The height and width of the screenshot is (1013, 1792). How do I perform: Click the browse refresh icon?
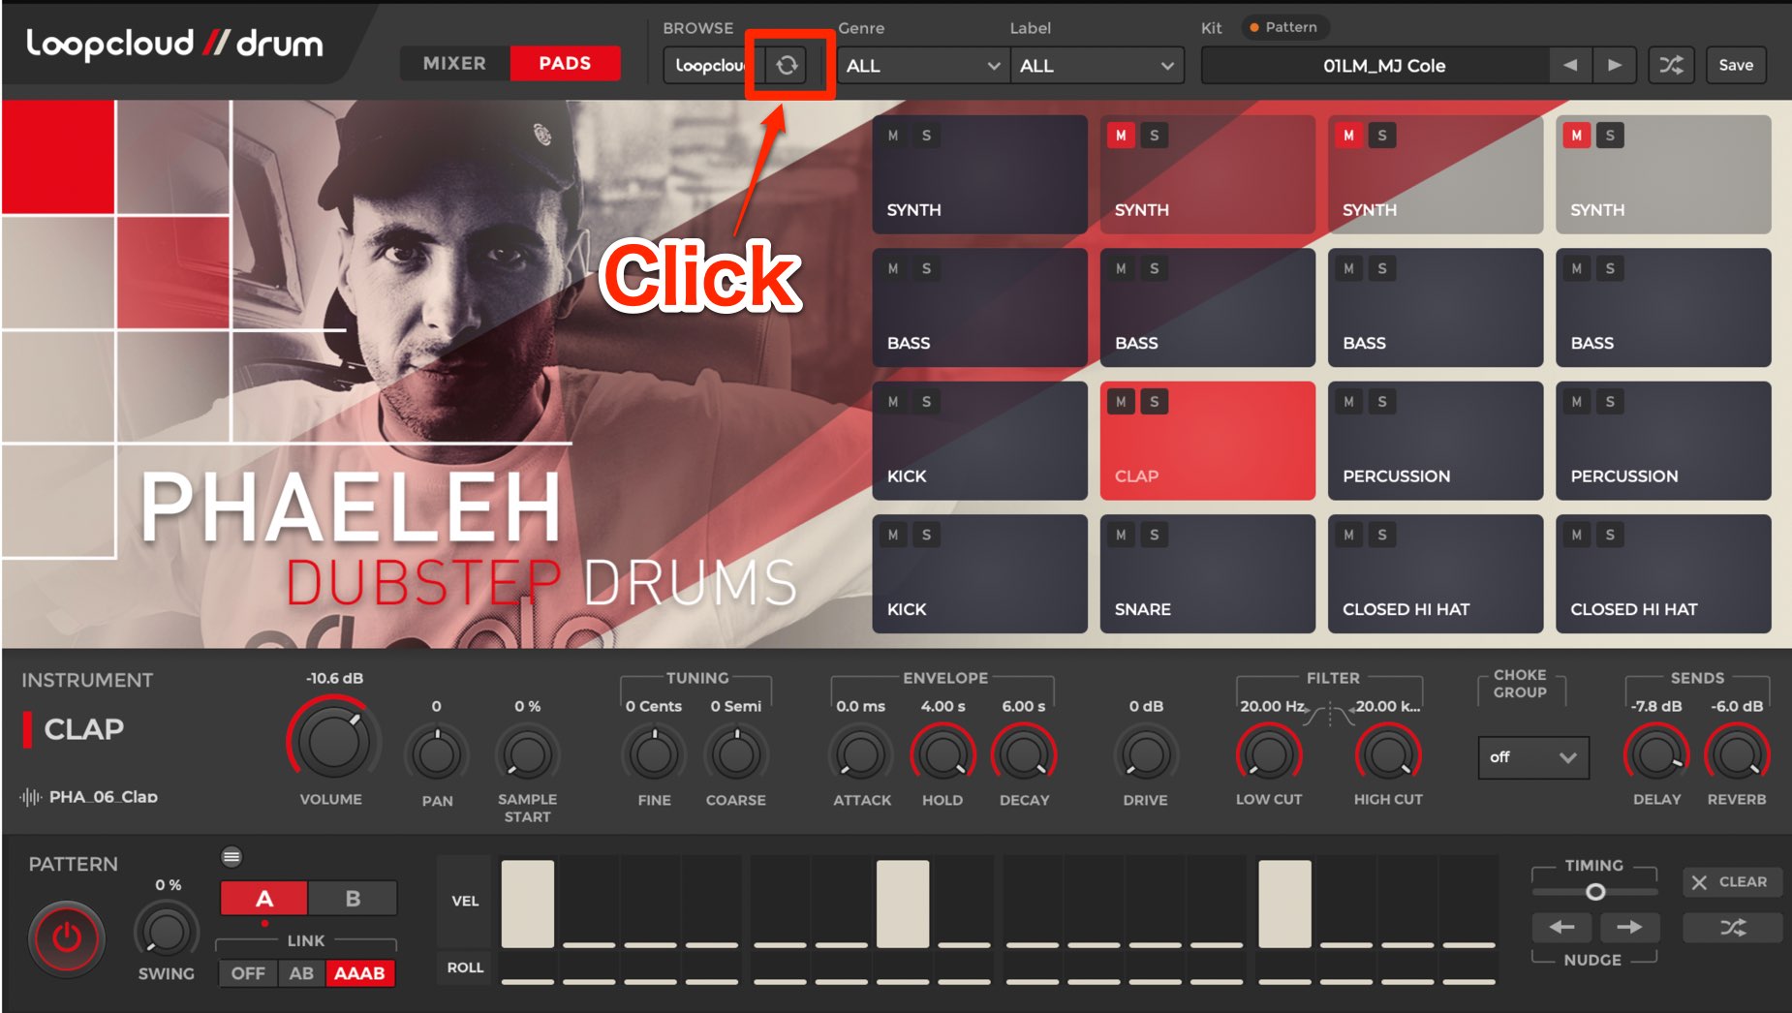(x=788, y=65)
